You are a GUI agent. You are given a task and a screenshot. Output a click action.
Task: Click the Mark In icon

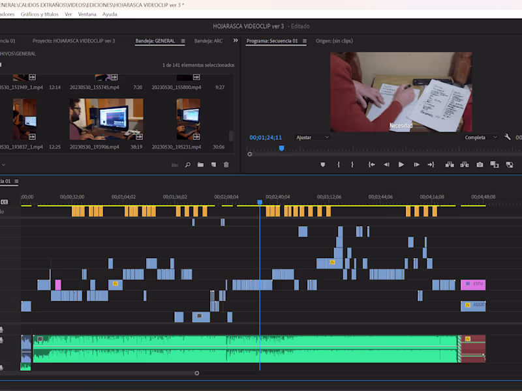pos(338,164)
